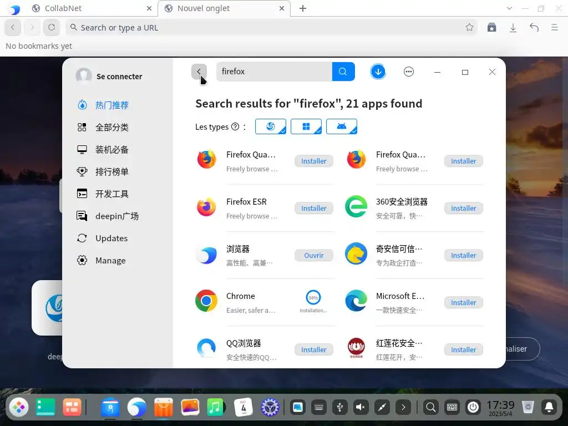Click the firefox search input field

(274, 72)
